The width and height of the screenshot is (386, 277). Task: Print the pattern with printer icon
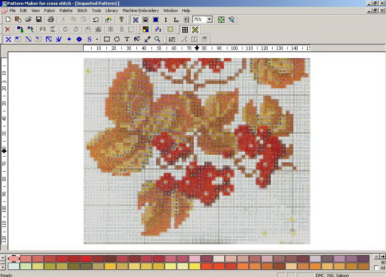(x=51, y=20)
